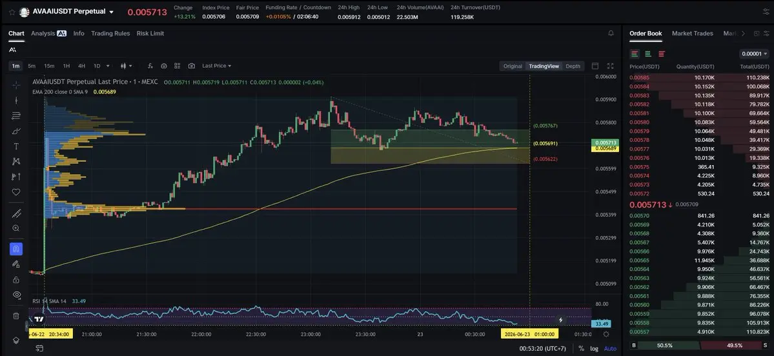
Task: Click bid price 0.00570 in order book
Action: click(x=639, y=215)
